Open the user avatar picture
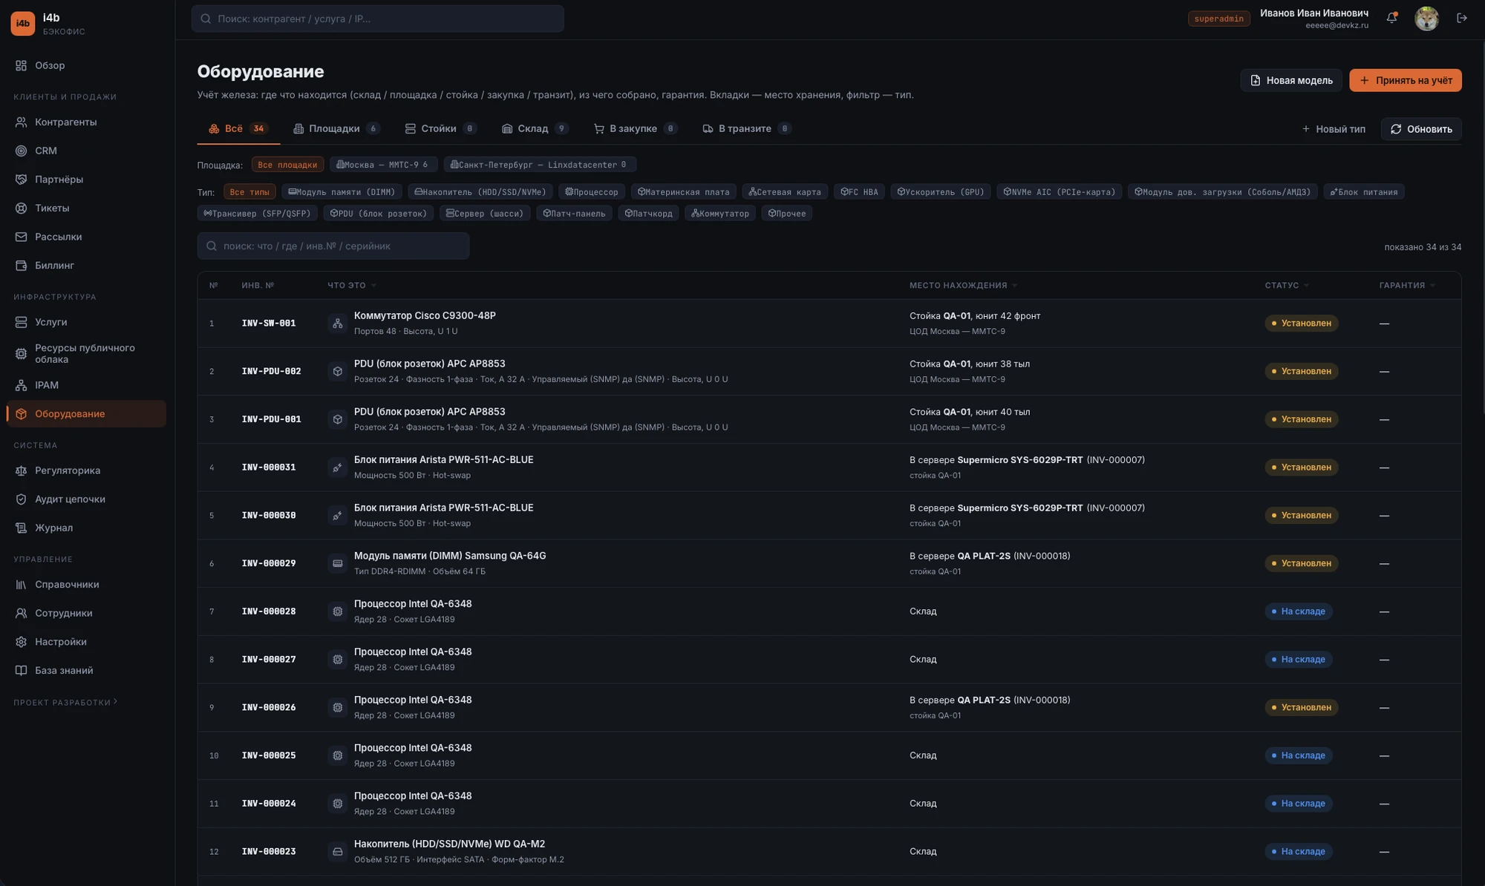Image resolution: width=1485 pixels, height=886 pixels. (1426, 19)
